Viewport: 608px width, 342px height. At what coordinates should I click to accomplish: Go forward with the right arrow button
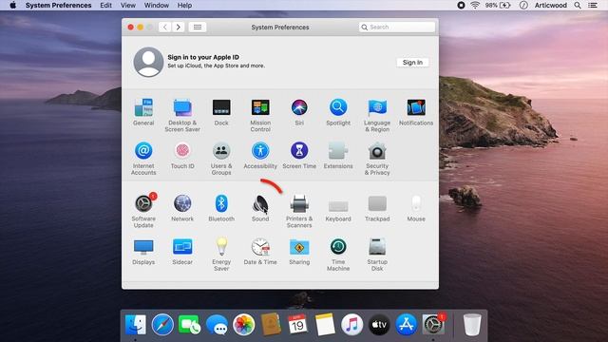coord(178,28)
